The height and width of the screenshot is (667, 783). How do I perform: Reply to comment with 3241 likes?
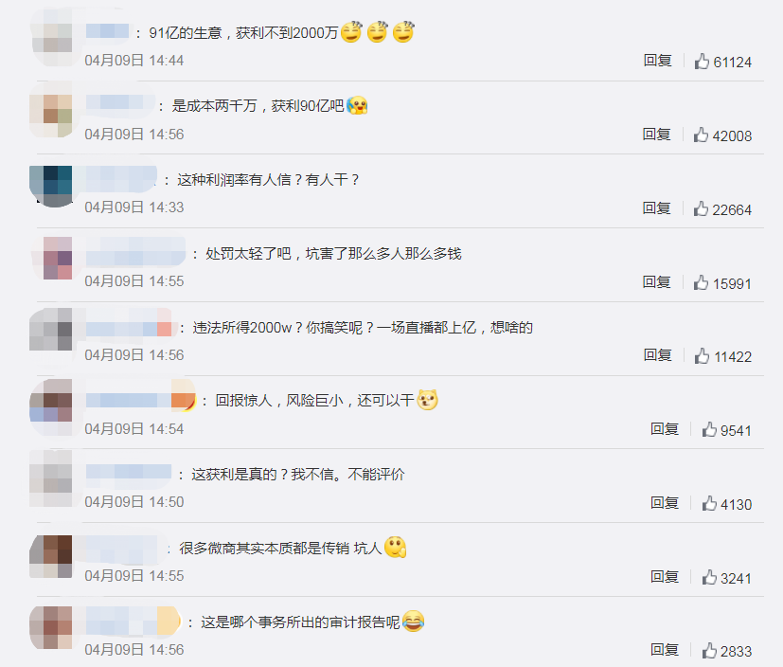click(x=664, y=577)
